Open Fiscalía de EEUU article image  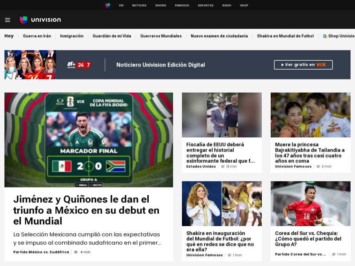pos(222,115)
